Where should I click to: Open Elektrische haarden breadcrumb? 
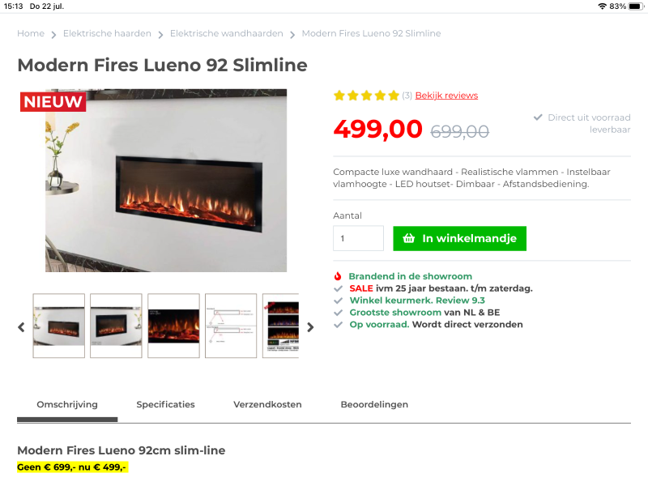pyautogui.click(x=107, y=33)
